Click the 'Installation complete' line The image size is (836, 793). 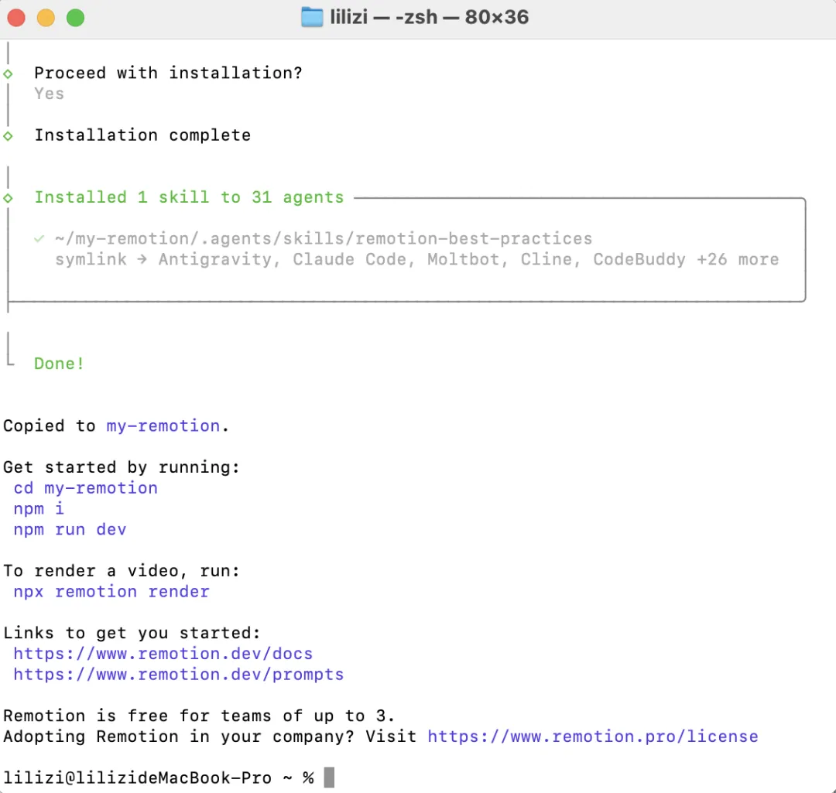point(143,135)
